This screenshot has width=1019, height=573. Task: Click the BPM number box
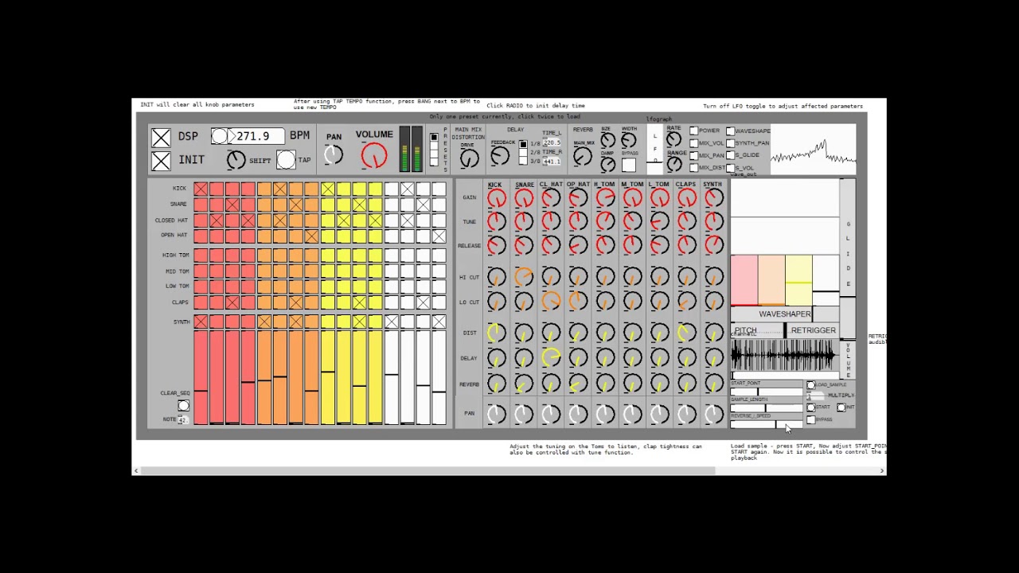[x=256, y=137]
